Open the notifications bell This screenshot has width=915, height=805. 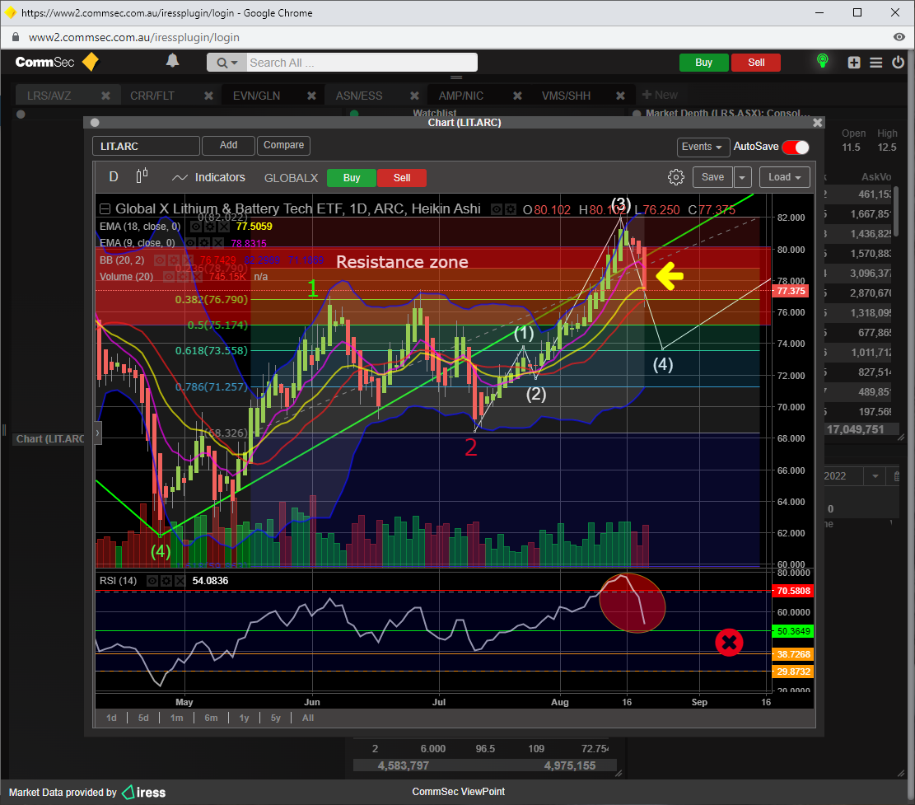click(172, 61)
